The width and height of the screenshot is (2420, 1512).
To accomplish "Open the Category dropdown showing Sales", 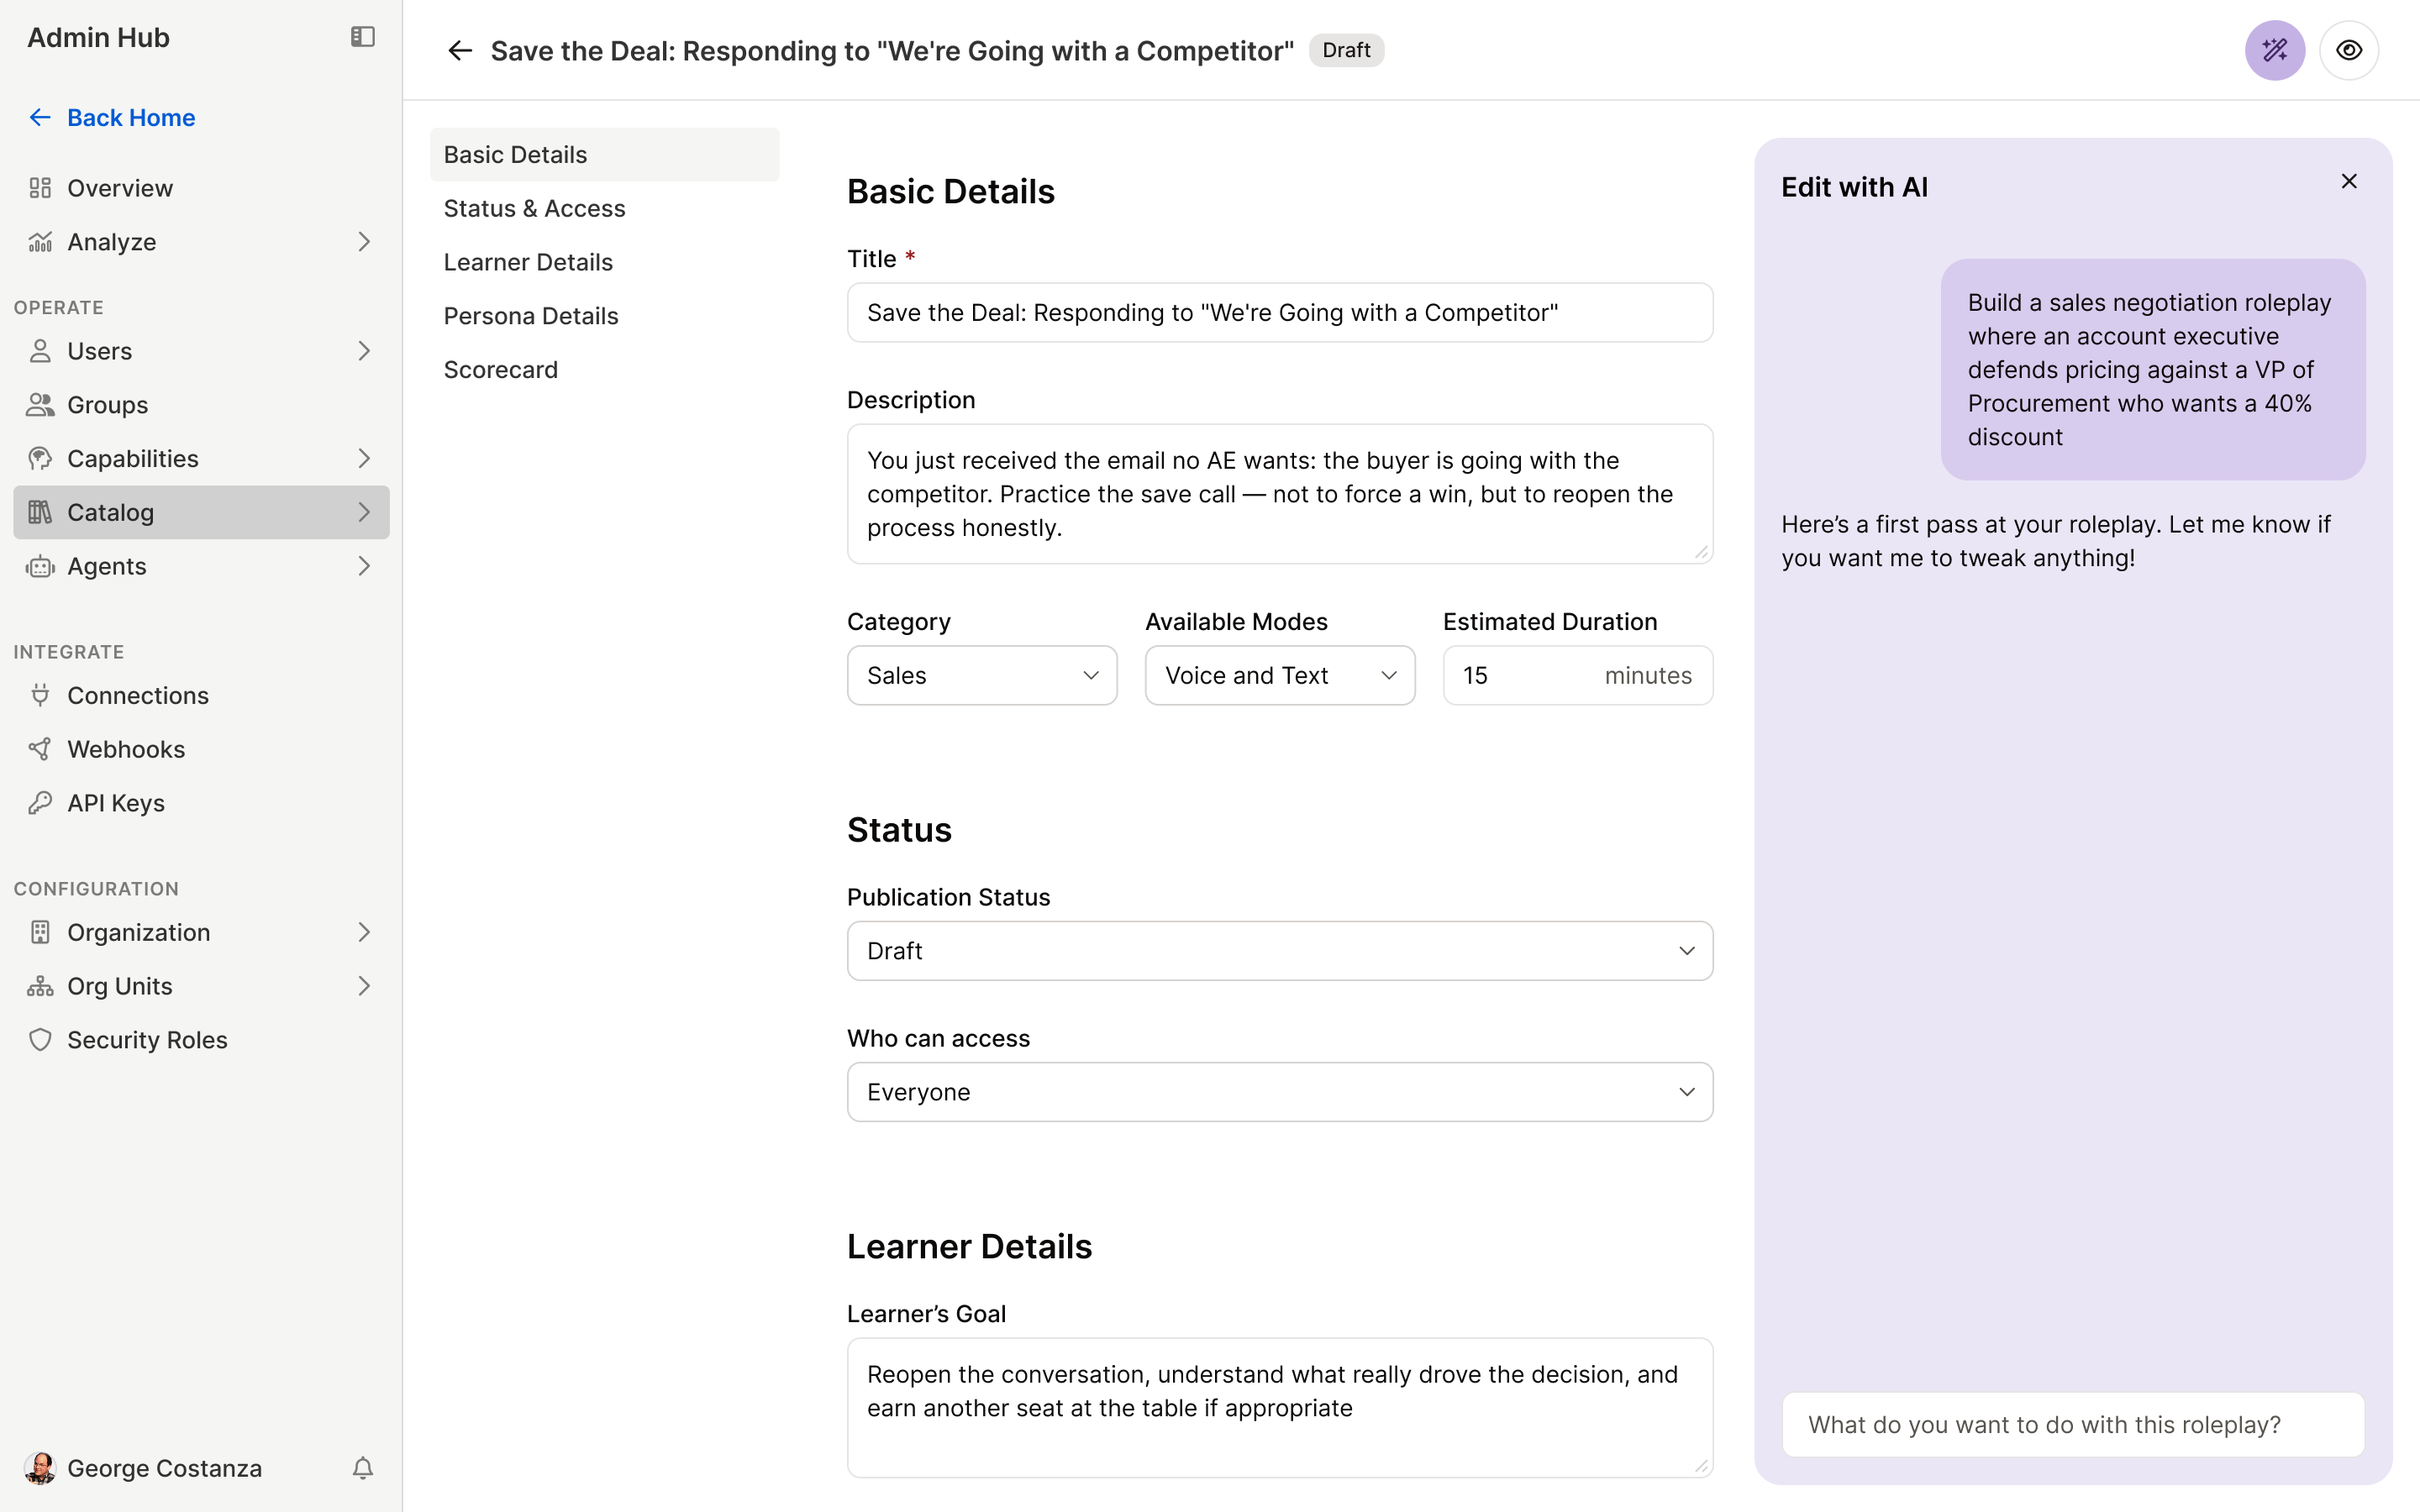I will click(x=982, y=675).
